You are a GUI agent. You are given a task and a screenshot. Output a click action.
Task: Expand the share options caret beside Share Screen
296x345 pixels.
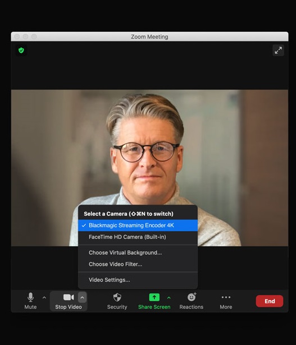pos(169,297)
